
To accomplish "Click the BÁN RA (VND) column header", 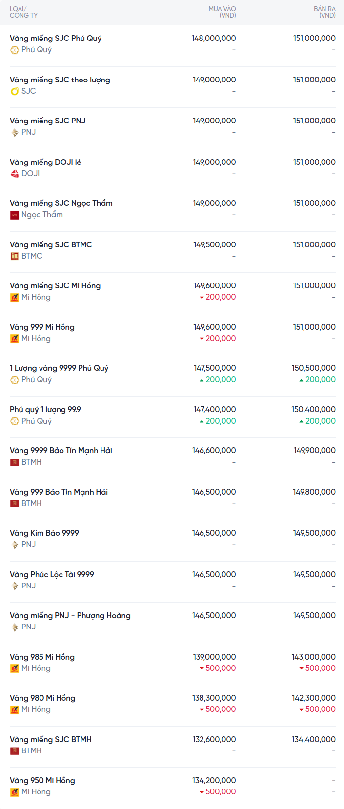I will pyautogui.click(x=324, y=12).
